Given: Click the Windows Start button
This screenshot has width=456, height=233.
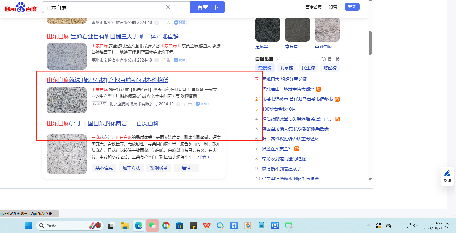Looking at the screenshot, I should (28, 225).
